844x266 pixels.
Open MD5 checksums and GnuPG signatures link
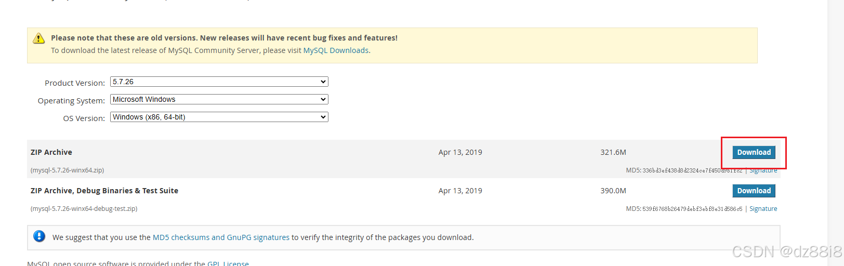[x=221, y=237]
